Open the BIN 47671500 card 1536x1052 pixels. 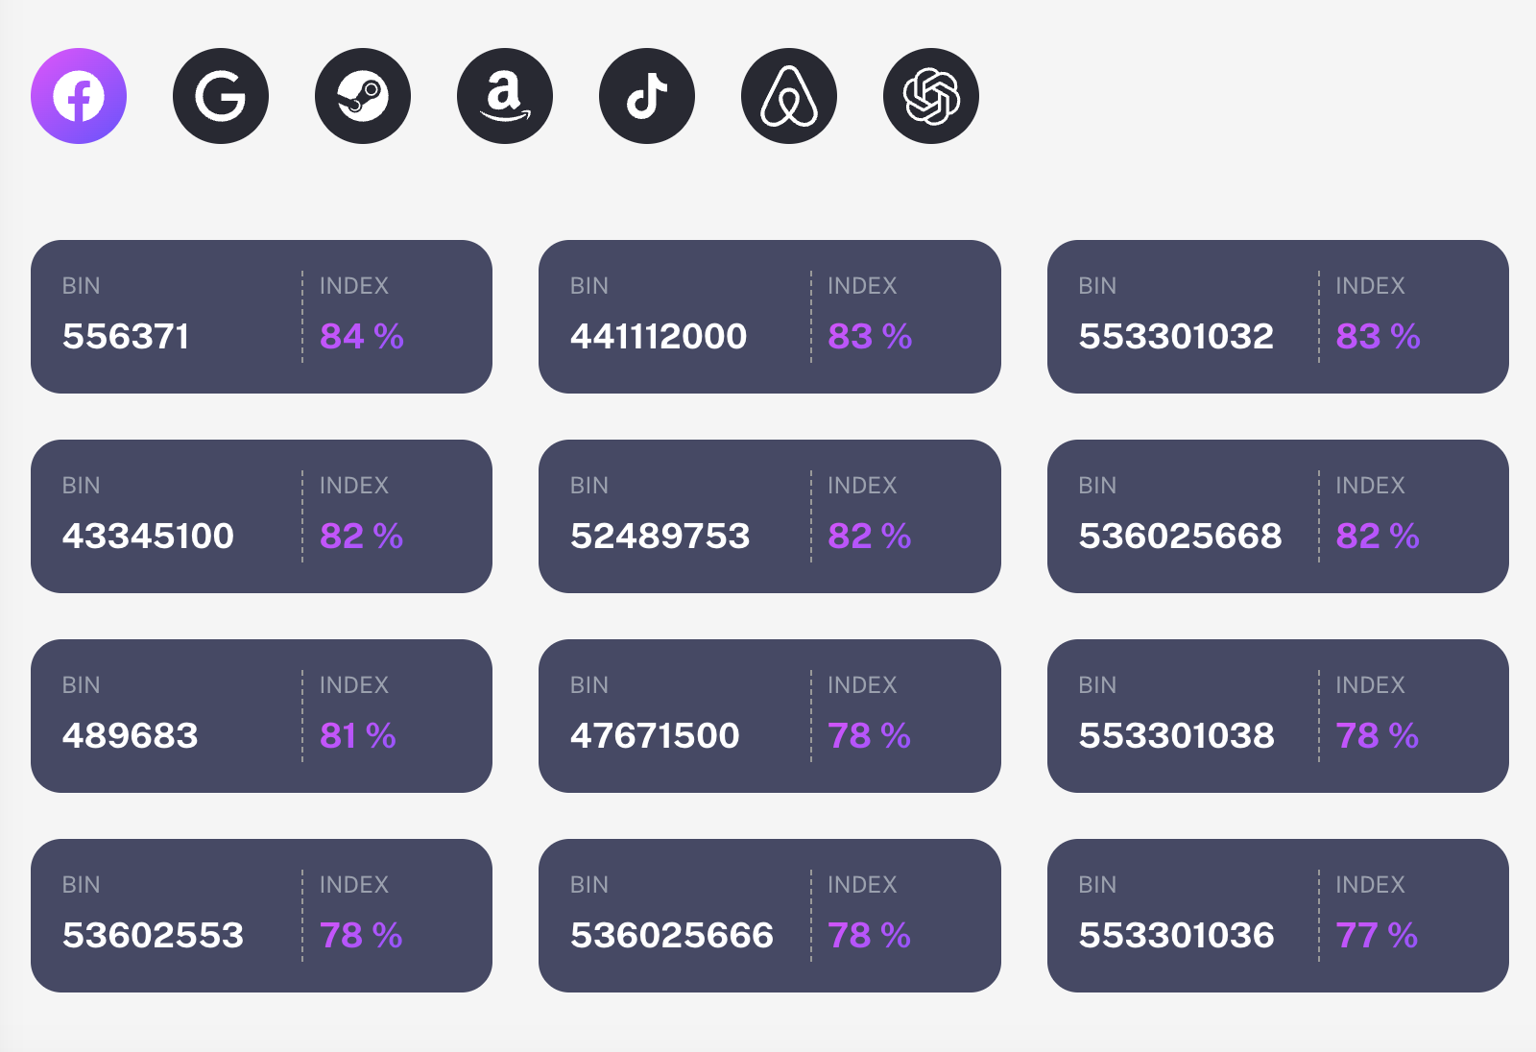(770, 716)
